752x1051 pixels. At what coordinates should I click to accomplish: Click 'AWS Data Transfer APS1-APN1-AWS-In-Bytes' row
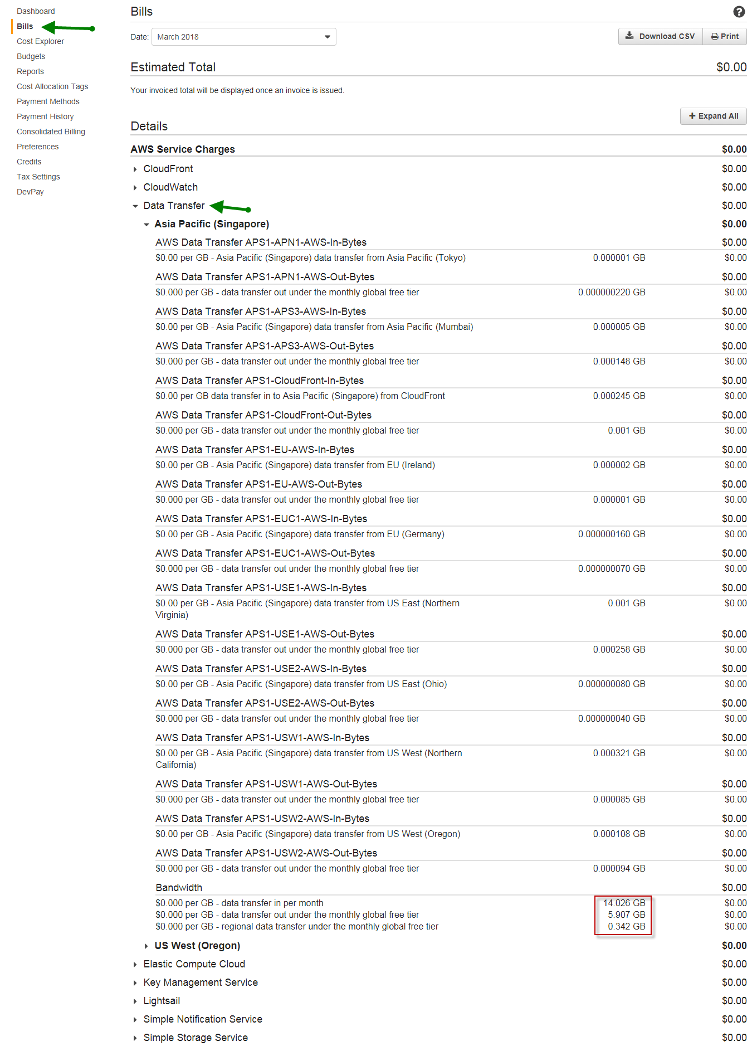coord(451,242)
